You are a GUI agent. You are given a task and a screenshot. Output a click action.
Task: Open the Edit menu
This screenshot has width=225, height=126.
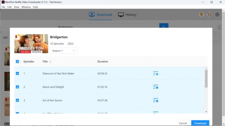point(9,7)
